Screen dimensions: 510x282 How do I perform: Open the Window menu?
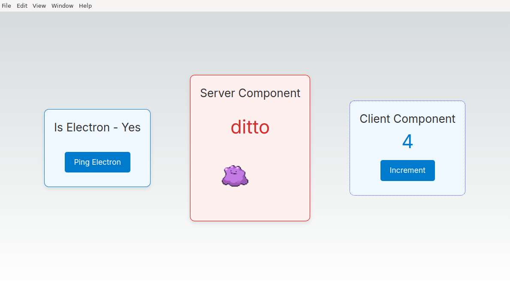pyautogui.click(x=62, y=6)
